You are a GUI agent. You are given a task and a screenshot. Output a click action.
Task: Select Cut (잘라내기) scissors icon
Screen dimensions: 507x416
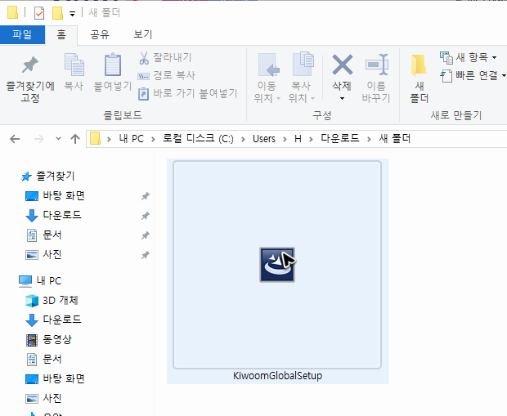click(x=144, y=58)
